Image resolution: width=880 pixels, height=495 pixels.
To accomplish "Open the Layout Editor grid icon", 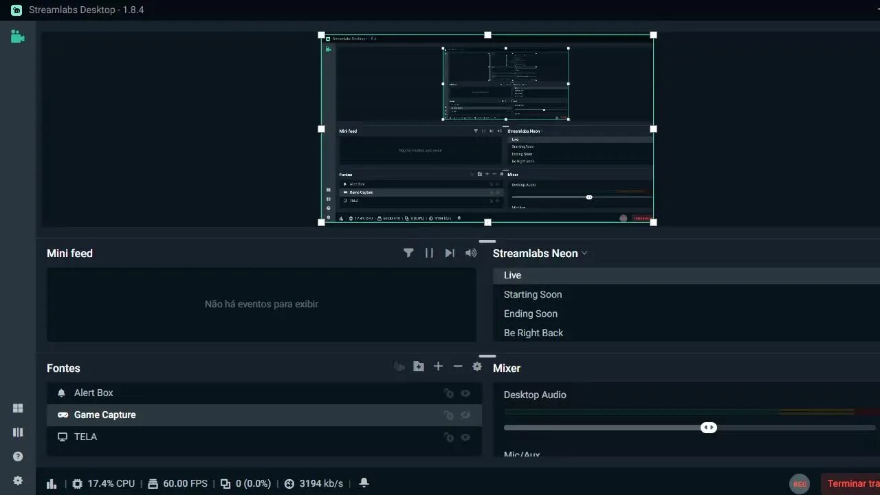I will point(18,408).
